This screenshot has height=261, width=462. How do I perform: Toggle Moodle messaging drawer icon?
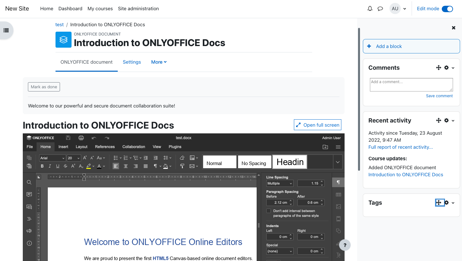380,9
